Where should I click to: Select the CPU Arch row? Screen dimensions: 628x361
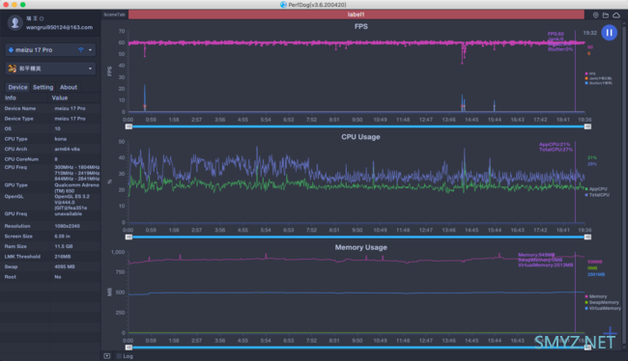pos(50,149)
